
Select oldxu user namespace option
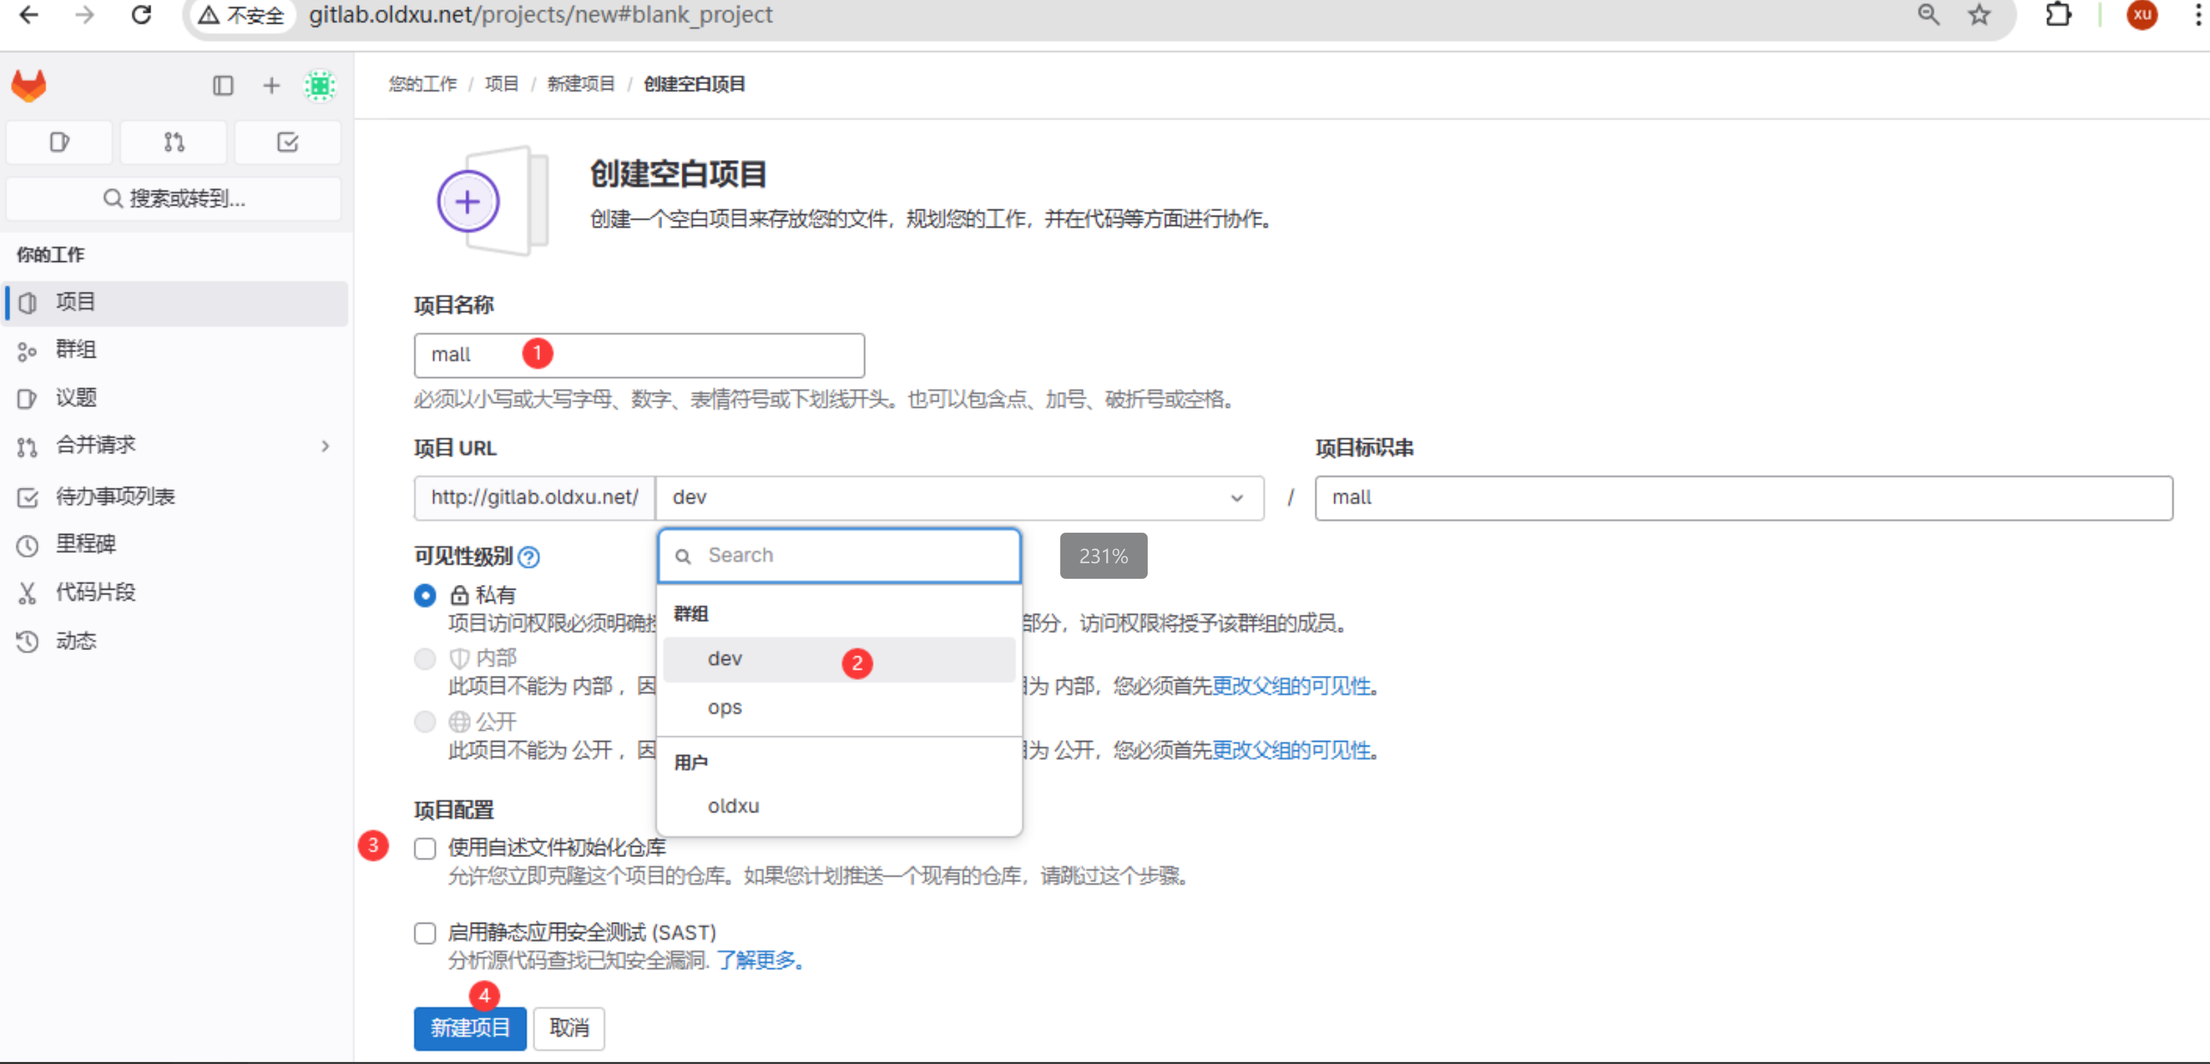(x=733, y=805)
